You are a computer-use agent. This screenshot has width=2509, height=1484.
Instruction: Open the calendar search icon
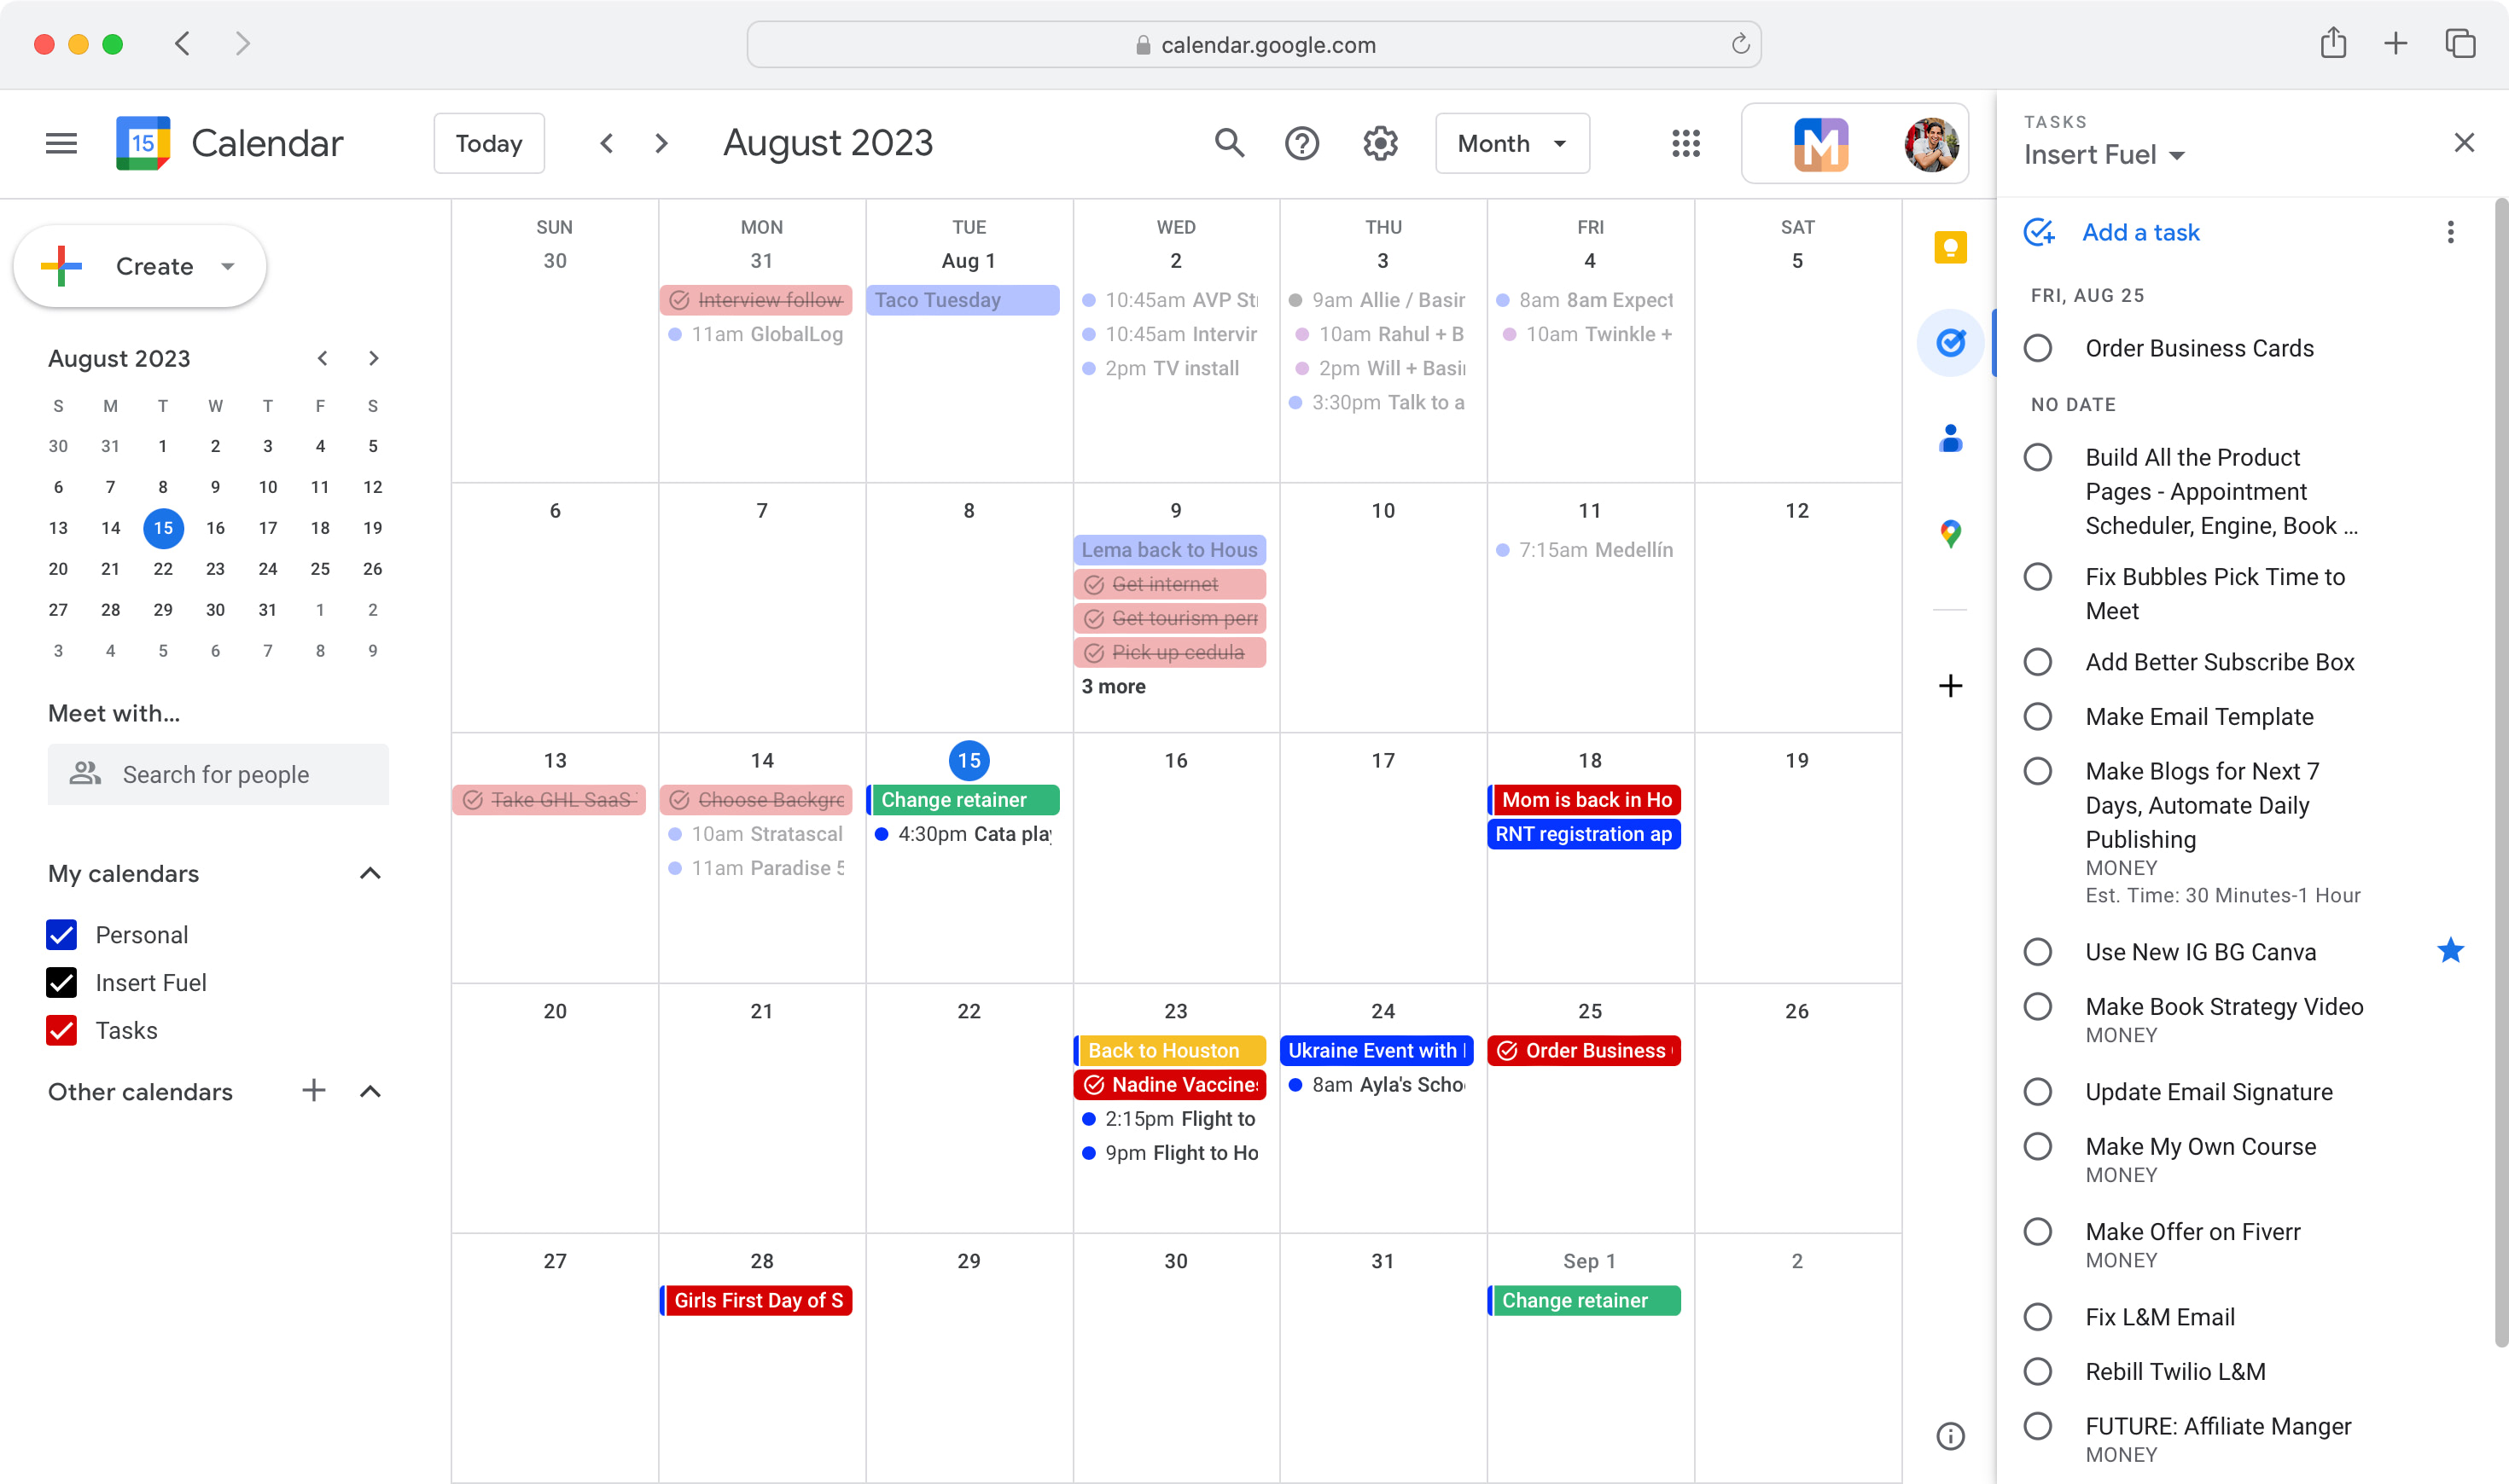(x=1230, y=143)
